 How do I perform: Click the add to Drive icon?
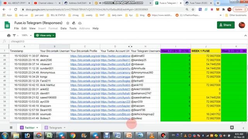coord(74,23)
